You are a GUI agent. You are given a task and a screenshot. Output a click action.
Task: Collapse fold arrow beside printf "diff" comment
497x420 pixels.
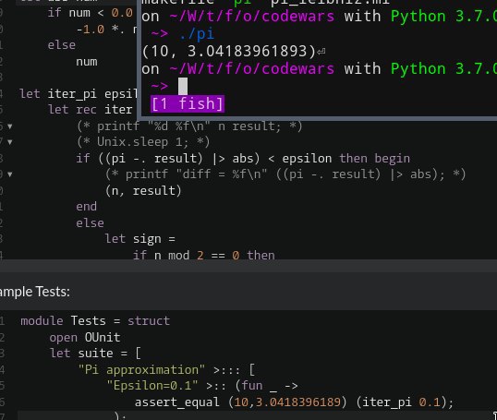click(x=10, y=174)
